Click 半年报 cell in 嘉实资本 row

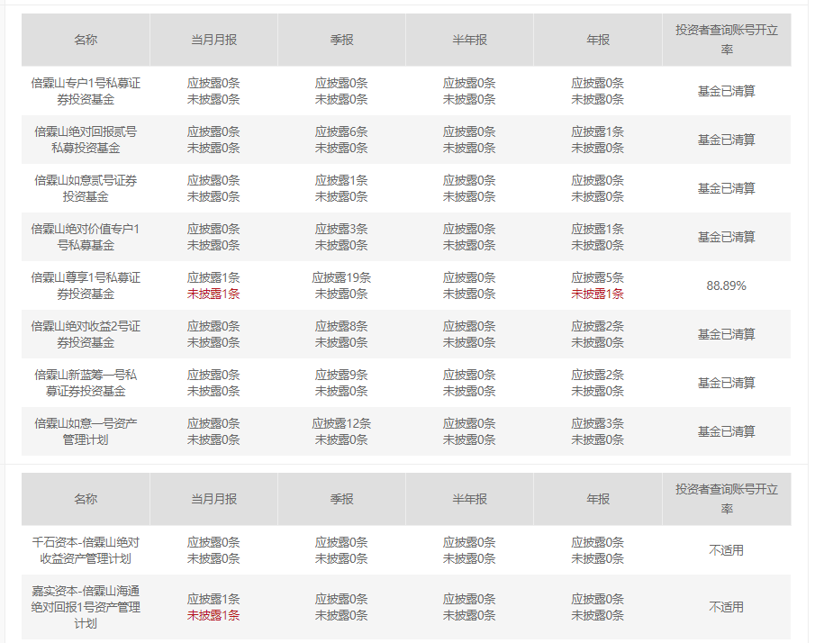[469, 607]
